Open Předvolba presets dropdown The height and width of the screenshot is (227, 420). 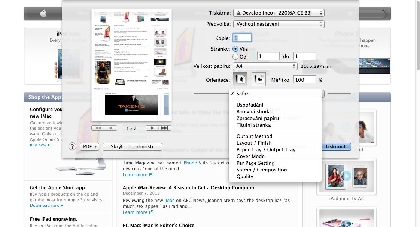[279, 24]
